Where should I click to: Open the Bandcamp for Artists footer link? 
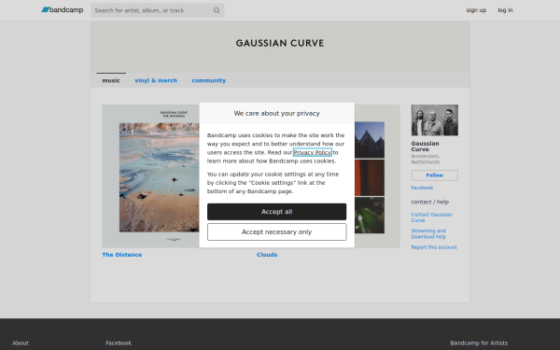[479, 343]
